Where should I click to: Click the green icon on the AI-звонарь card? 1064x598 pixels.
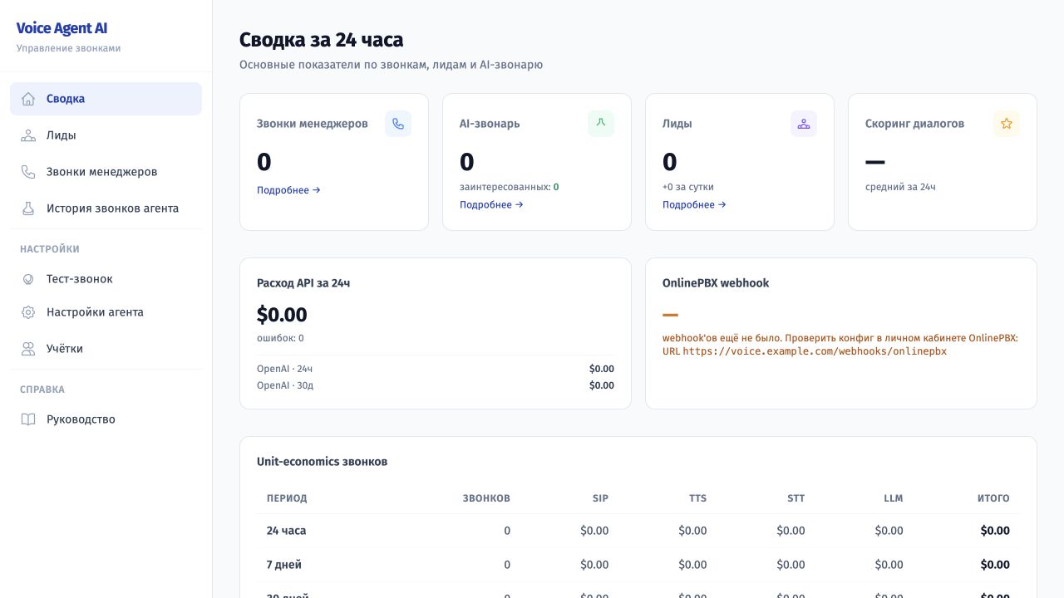pos(601,124)
